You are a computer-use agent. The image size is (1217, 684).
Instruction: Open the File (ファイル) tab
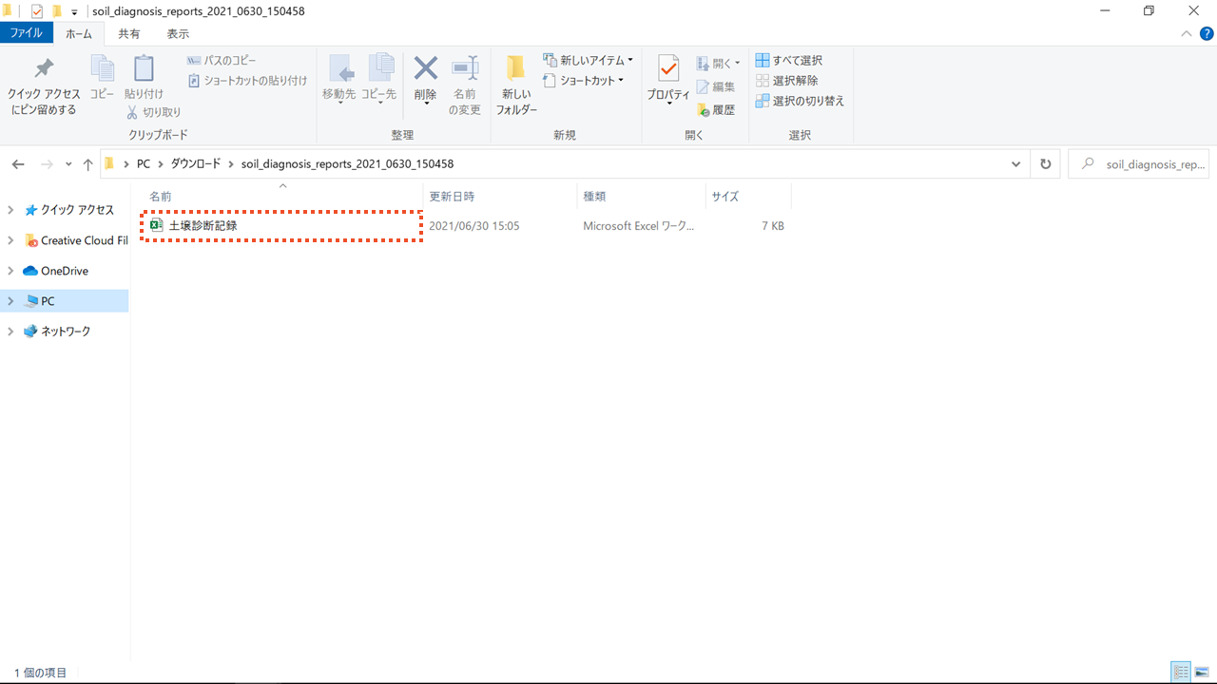tap(26, 33)
